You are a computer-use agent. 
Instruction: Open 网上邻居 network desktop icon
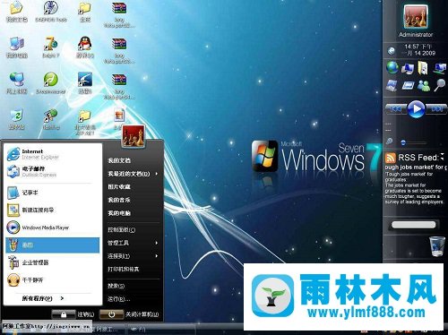(x=17, y=82)
